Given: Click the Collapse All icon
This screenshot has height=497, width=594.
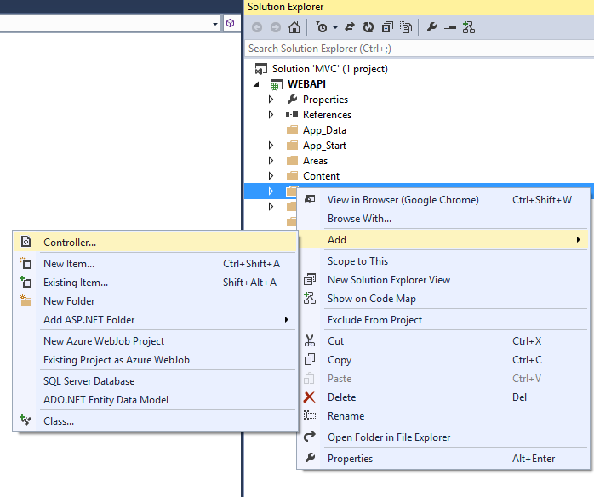Looking at the screenshot, I should [x=387, y=27].
